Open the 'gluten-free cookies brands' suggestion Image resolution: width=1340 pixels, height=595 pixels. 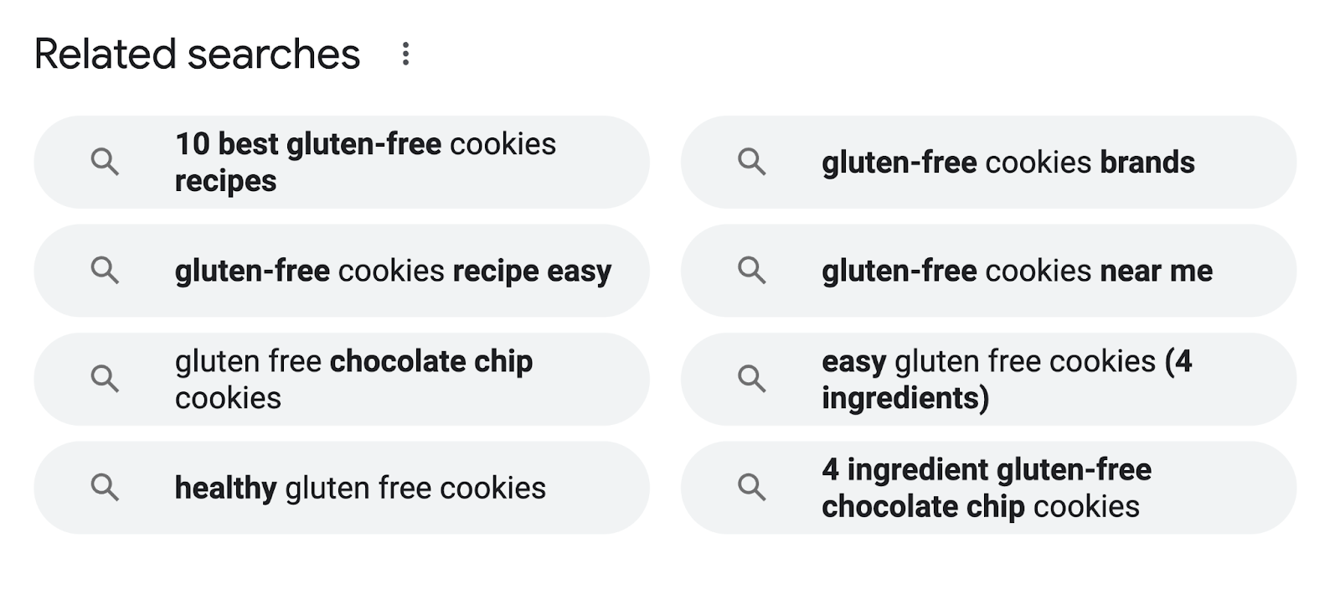pos(1008,162)
